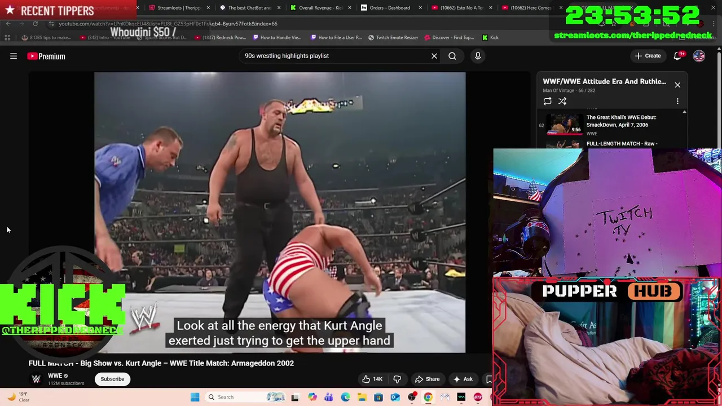Close the playlist panel
The image size is (722, 406).
(677, 85)
